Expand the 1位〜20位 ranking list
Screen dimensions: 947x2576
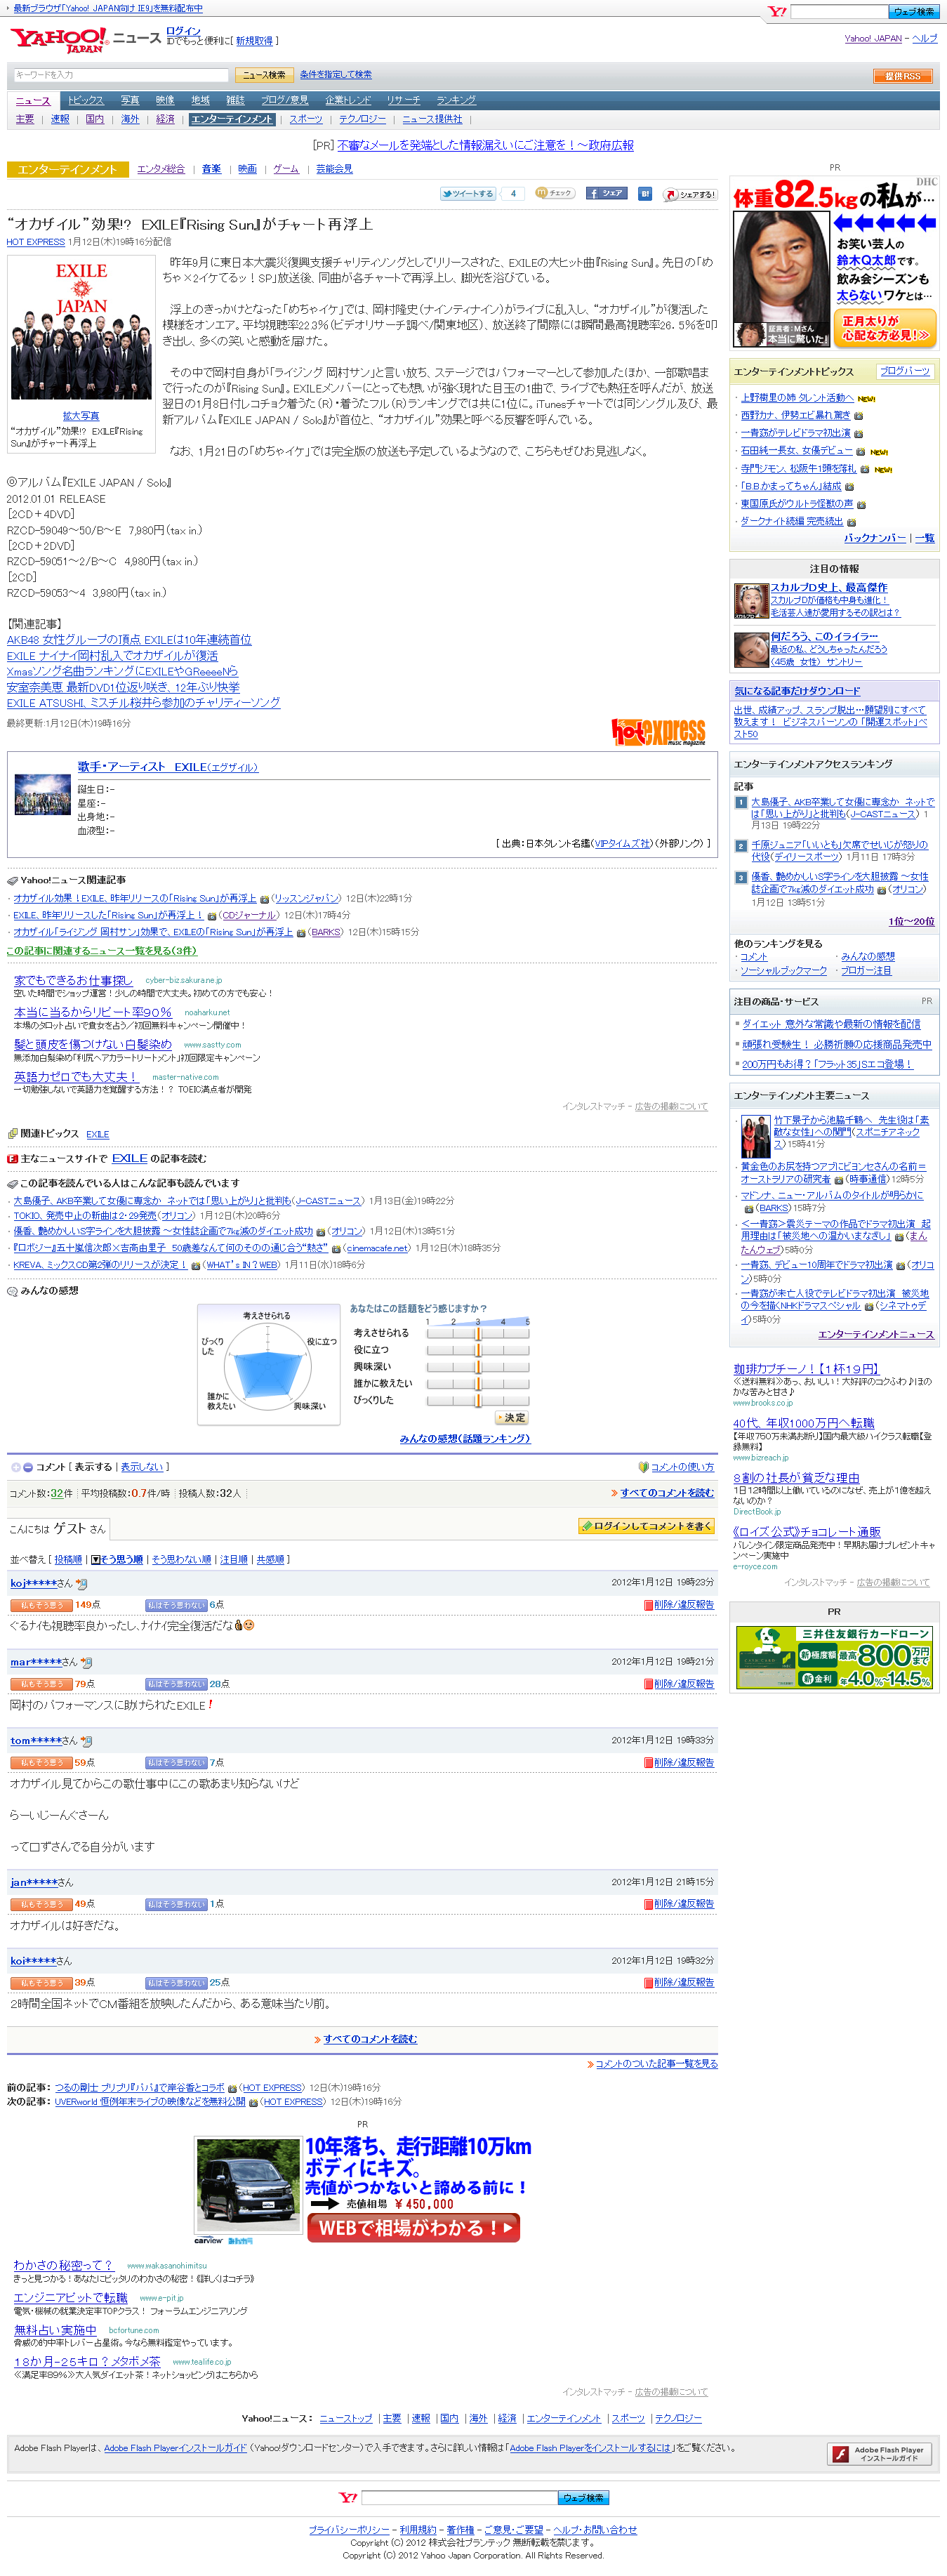(911, 921)
